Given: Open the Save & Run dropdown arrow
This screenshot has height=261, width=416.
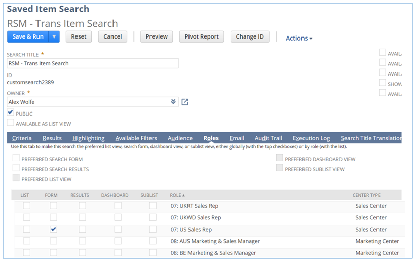Looking at the screenshot, I should [x=54, y=36].
